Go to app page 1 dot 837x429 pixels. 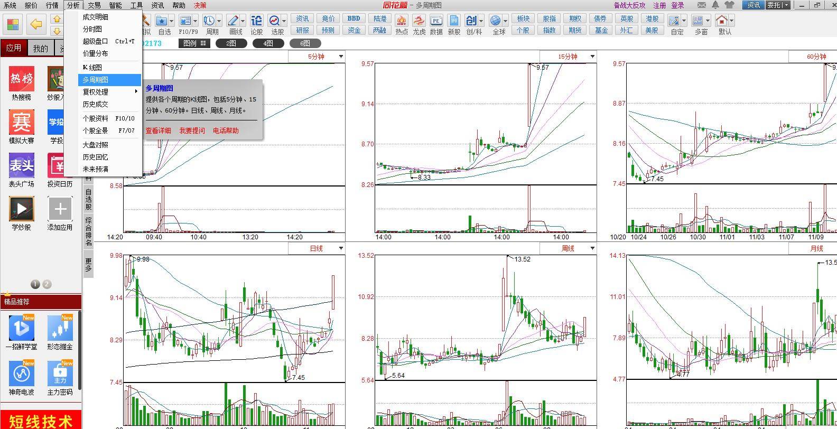[x=35, y=284]
